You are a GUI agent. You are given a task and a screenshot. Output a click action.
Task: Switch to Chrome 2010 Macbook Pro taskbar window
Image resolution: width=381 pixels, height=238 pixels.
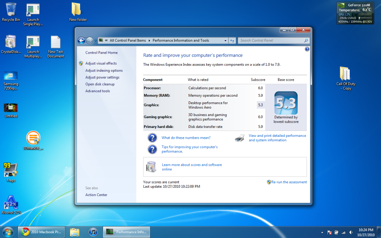[41, 232]
